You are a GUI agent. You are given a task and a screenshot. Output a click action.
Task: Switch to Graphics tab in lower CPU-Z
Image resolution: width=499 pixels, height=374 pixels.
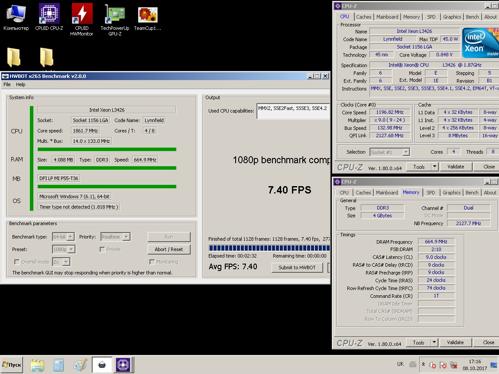451,193
